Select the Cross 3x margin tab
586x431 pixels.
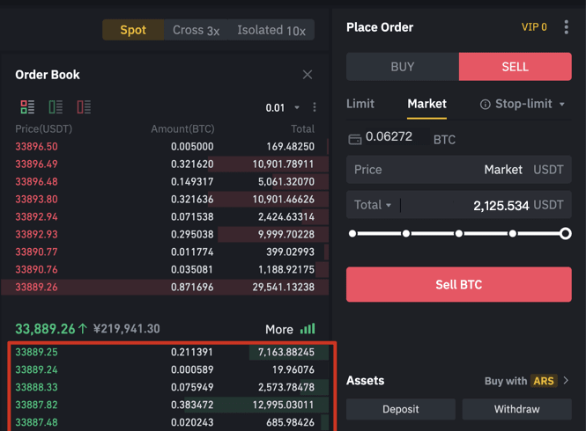(196, 30)
